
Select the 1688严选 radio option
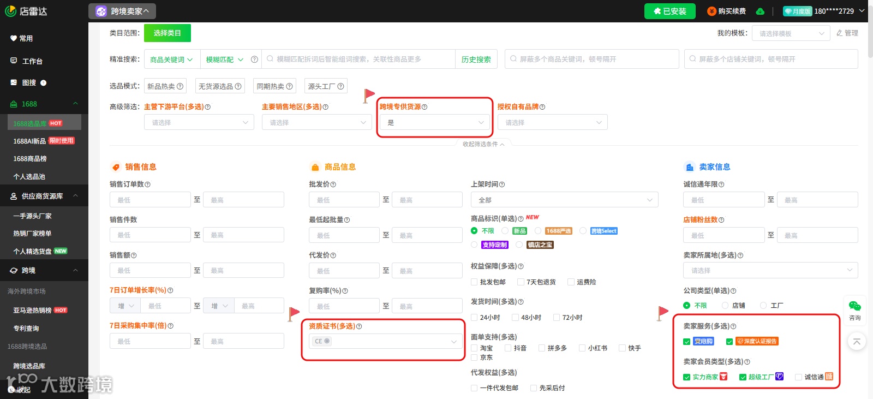pos(538,231)
